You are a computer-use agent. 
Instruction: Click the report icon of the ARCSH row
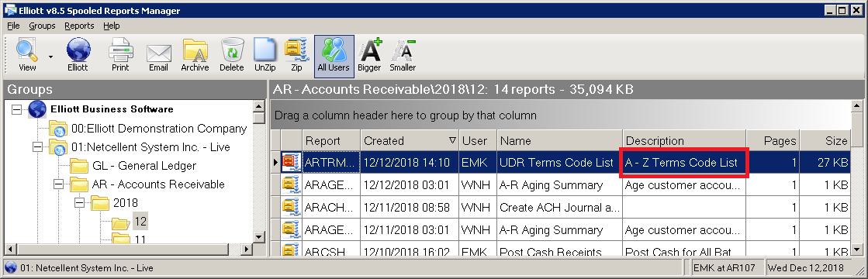[x=291, y=249]
